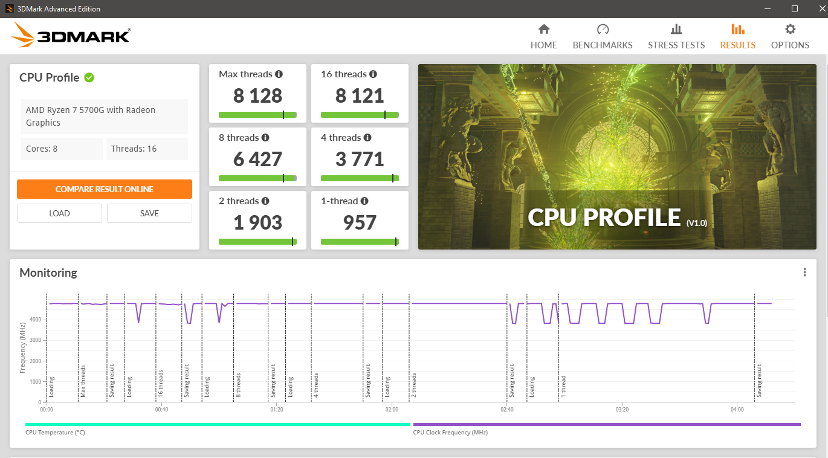Viewport: 828px width, 458px height.
Task: Click the 6 427 score value
Action: 258,159
